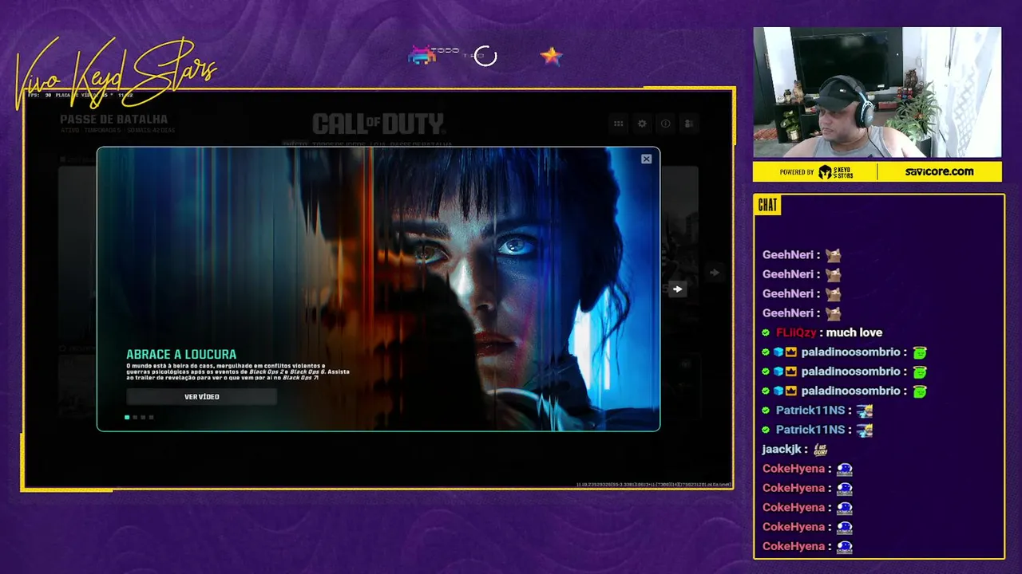Select the fourth carousel page dot
This screenshot has width=1022, height=574.
151,417
